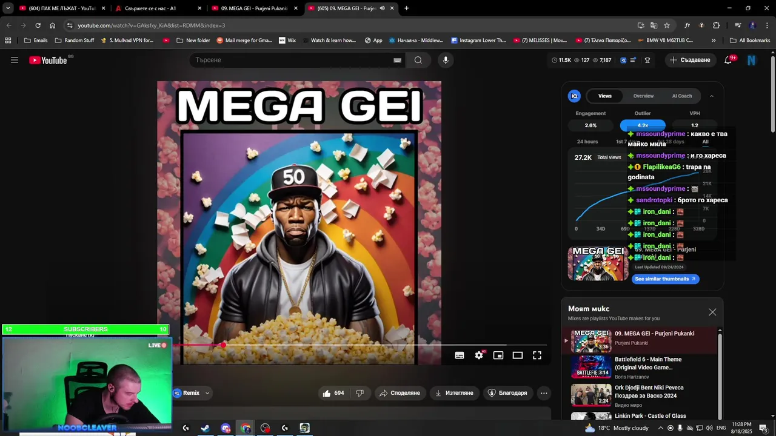Collapse the vidIQ panel with chevron
Image resolution: width=776 pixels, height=436 pixels.
pyautogui.click(x=712, y=96)
